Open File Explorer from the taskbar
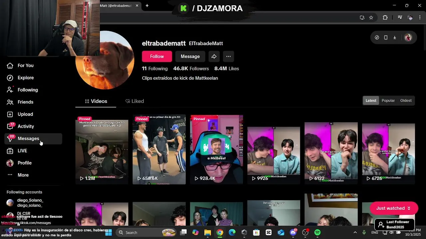426x239 pixels. pos(208,232)
